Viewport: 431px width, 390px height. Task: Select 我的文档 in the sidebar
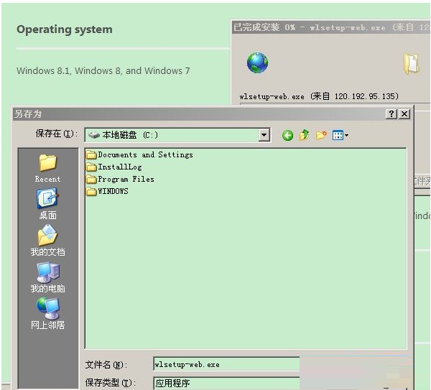(47, 241)
